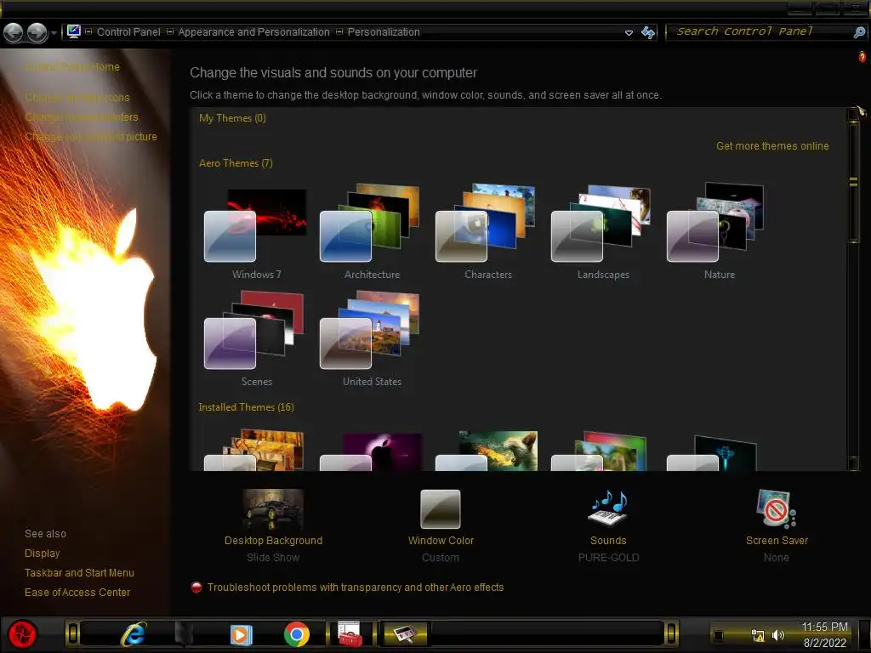Viewport: 871px width, 653px height.
Task: Click the Window Color label
Action: [441, 541]
